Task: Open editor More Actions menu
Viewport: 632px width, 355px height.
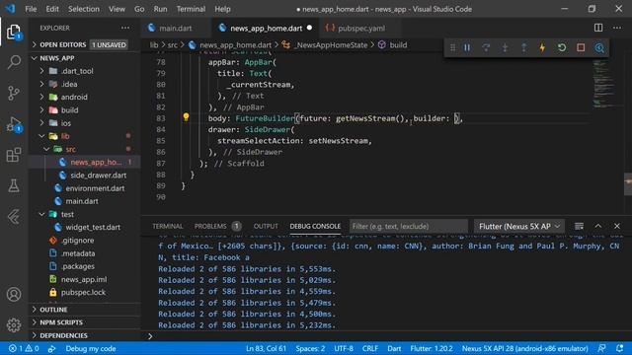Action: pyautogui.click(x=617, y=28)
